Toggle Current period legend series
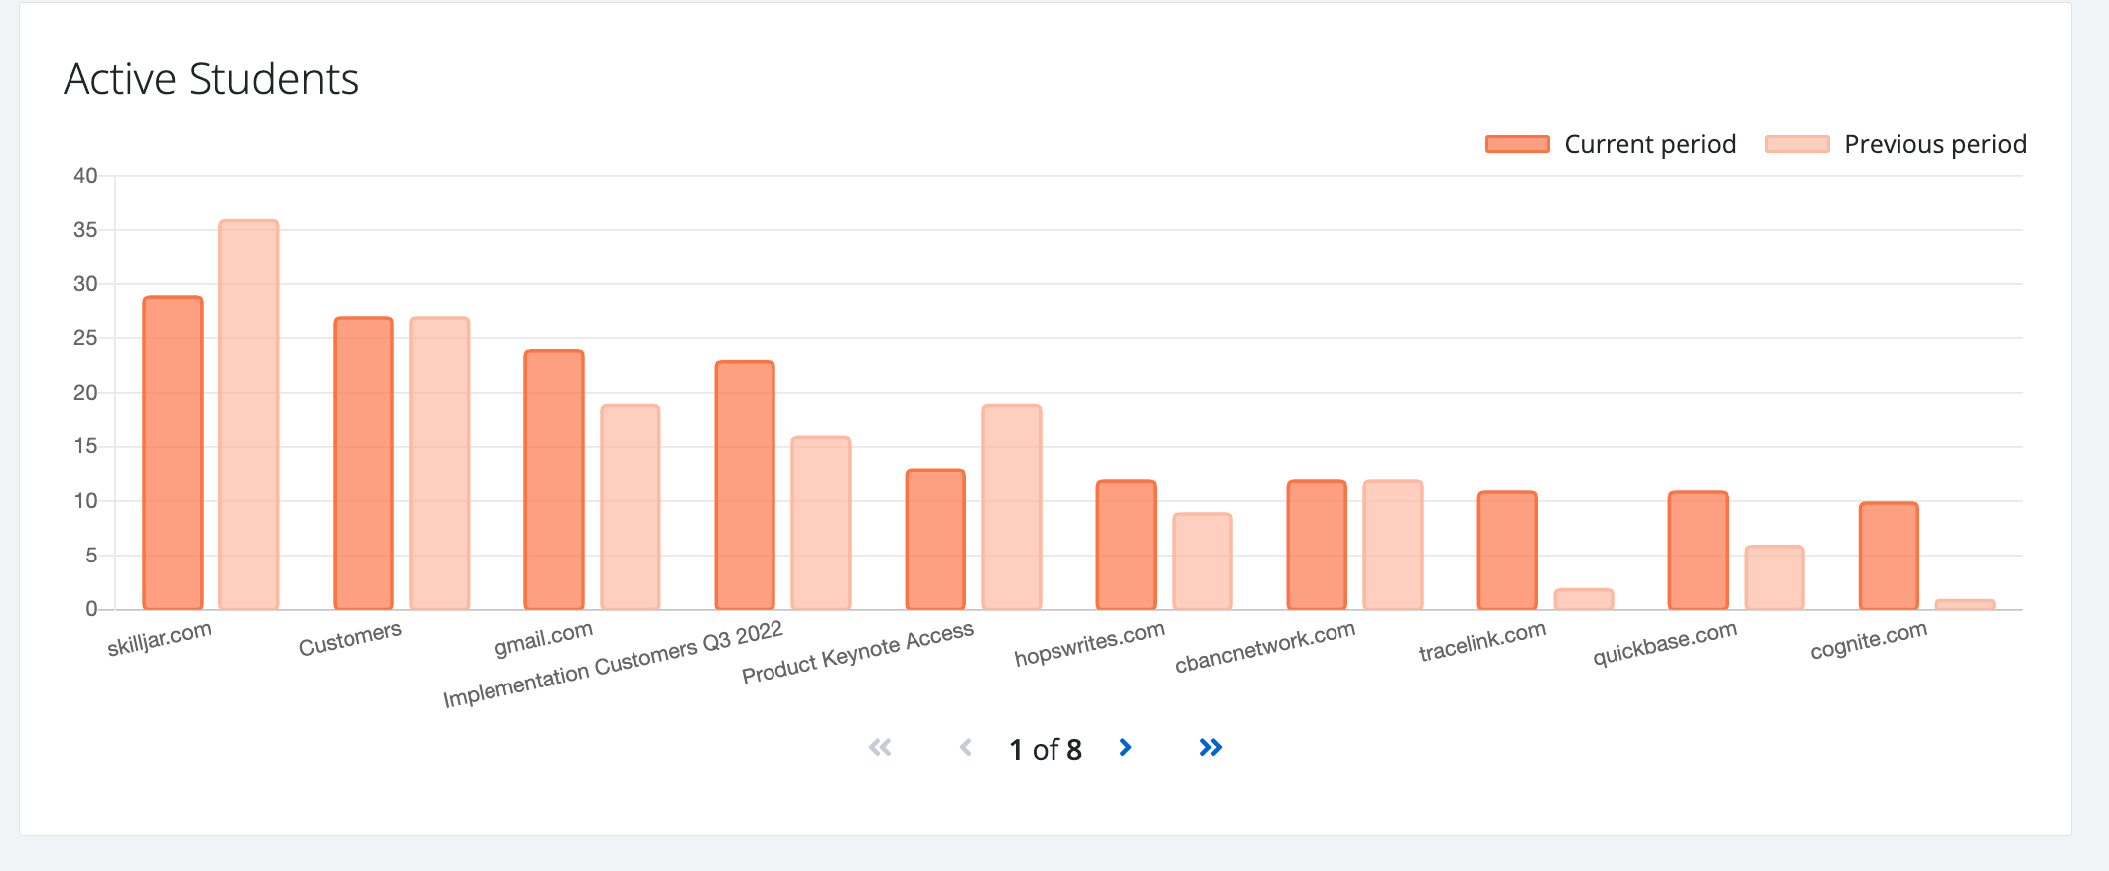2109x871 pixels. point(1649,144)
